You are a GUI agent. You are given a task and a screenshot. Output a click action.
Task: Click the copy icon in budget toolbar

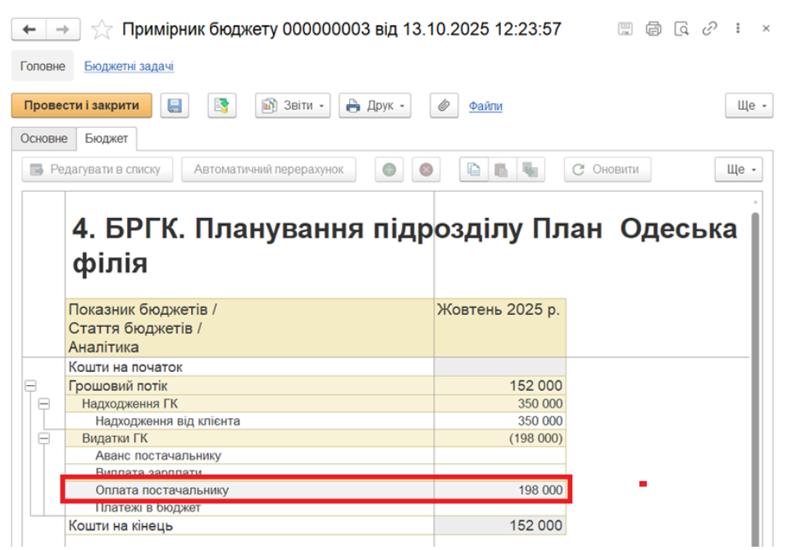[473, 170]
